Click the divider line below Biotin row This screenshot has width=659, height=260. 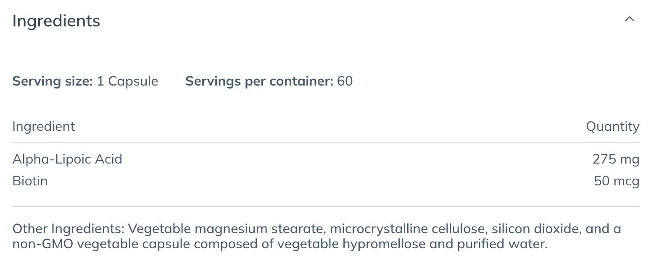(326, 207)
